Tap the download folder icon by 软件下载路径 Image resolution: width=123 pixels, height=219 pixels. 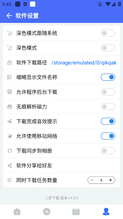[x=10, y=63]
